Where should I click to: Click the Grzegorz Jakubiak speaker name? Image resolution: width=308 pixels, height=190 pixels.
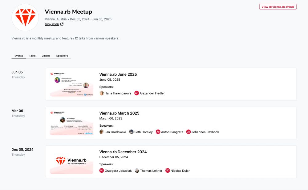point(118,171)
